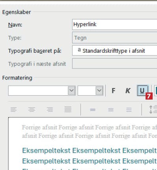
Task: Click the Eksempeltekst preview area
Action: pyautogui.click(x=83, y=144)
